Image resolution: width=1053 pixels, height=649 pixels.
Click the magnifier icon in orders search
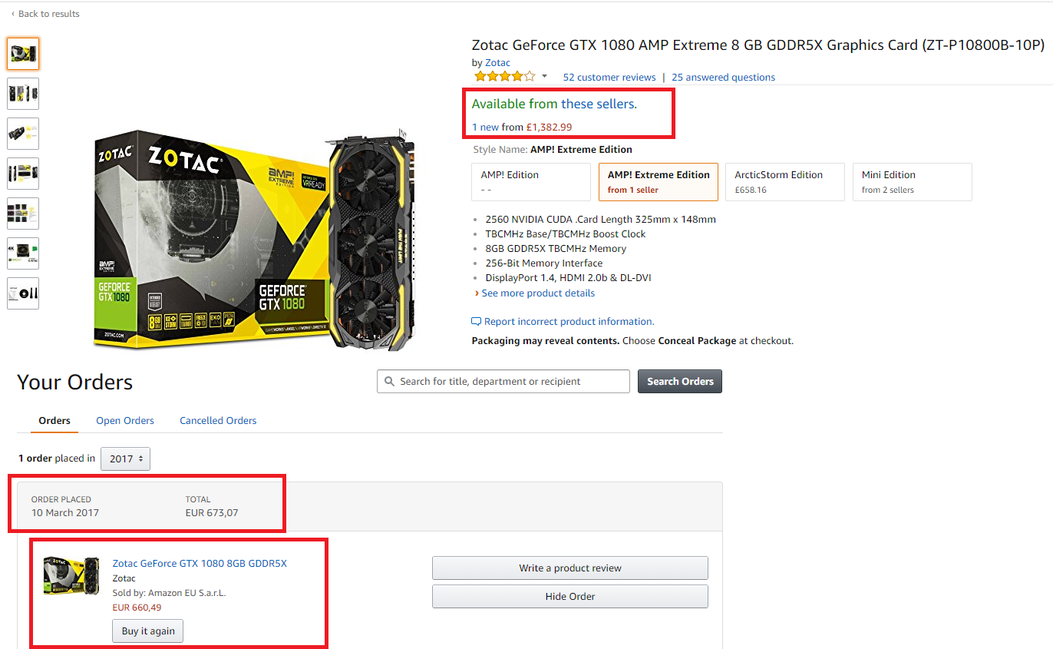[388, 382]
